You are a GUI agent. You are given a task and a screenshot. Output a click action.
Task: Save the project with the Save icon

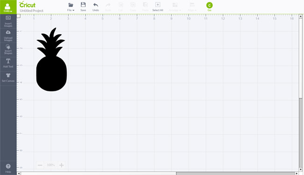(x=83, y=7)
